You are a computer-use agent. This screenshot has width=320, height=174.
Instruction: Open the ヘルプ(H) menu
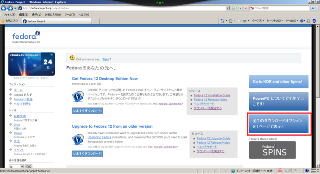[x=84, y=15]
